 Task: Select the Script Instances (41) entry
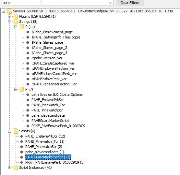[35, 168]
